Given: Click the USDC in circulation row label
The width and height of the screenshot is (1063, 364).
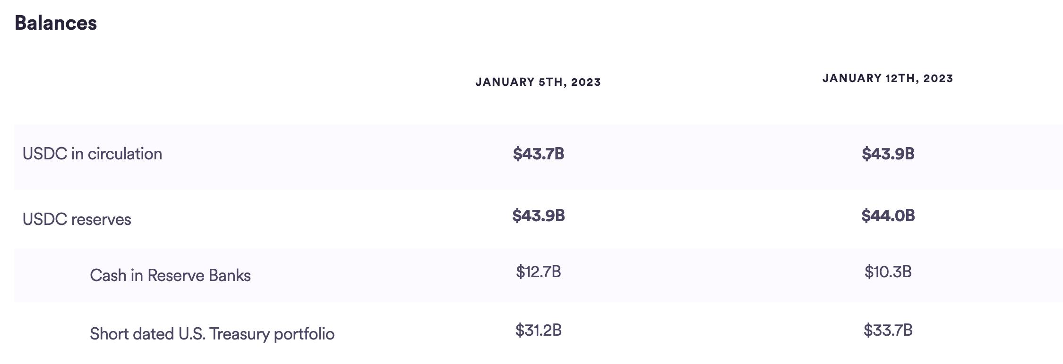Looking at the screenshot, I should [92, 154].
